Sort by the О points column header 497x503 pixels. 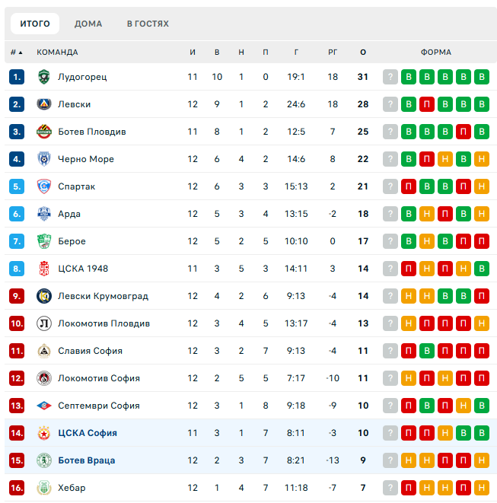pos(363,53)
